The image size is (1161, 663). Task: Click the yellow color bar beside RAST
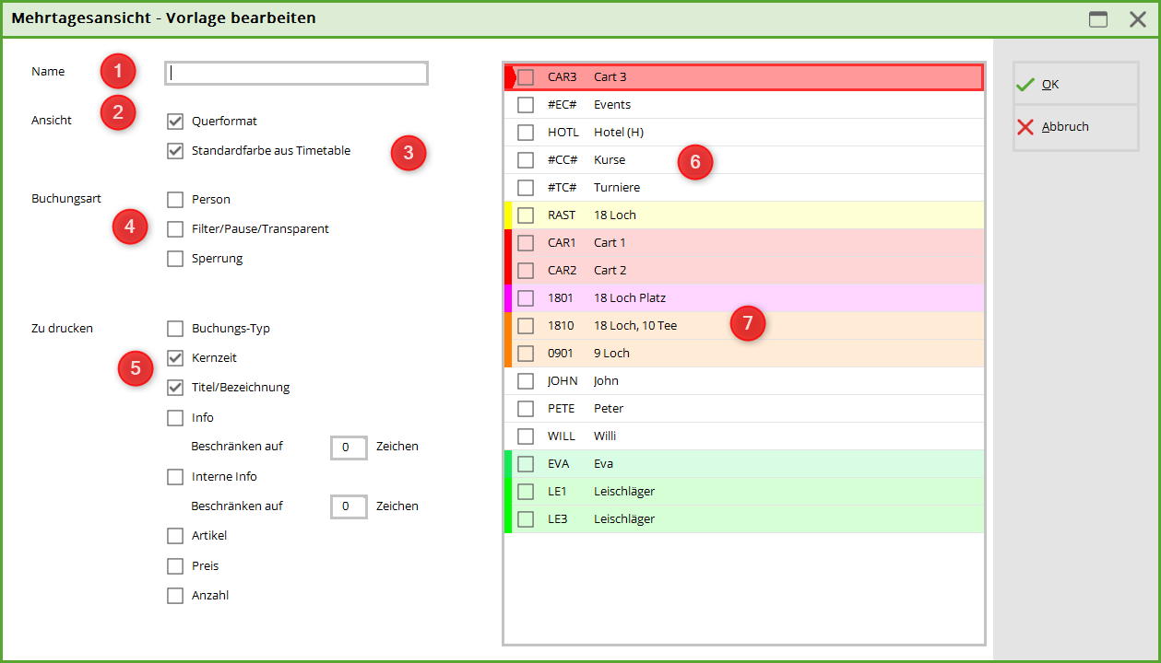[508, 215]
